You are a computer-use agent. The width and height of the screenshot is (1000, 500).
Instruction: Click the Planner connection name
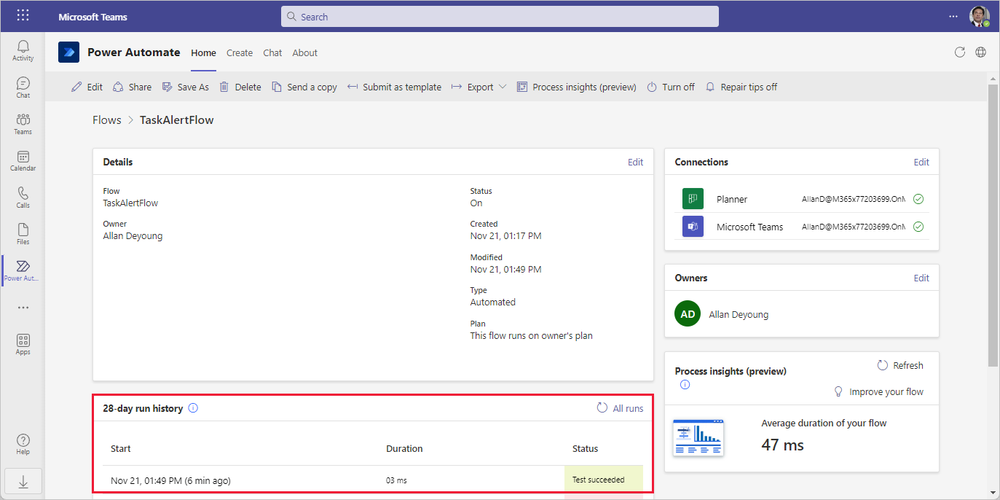(732, 199)
